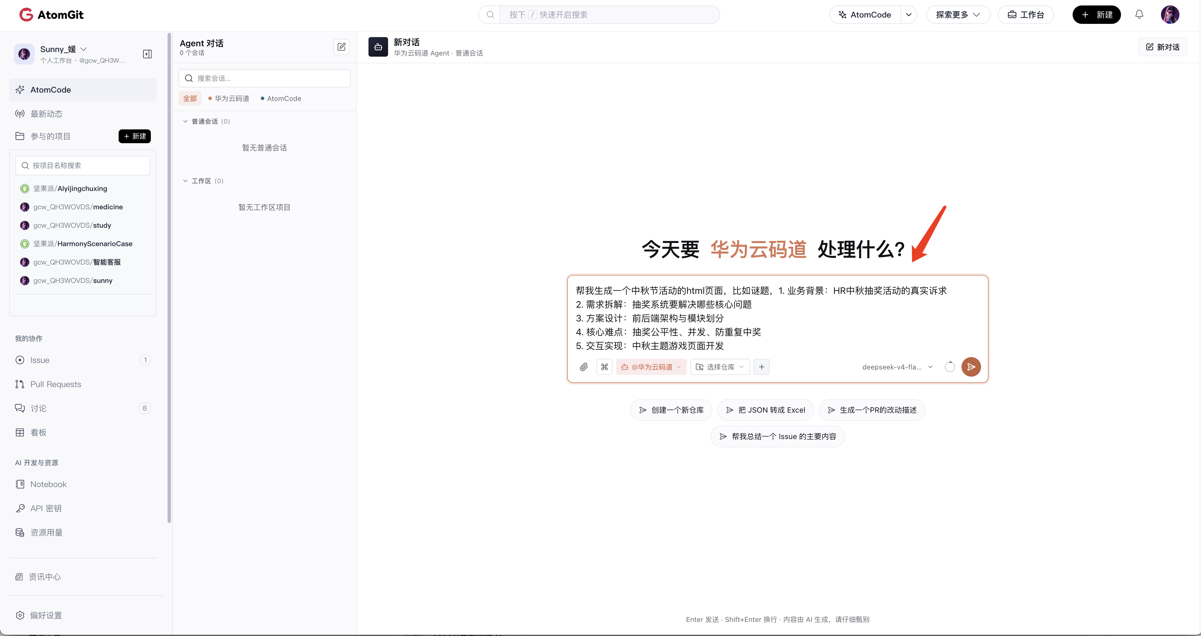Click the top-right black 新建 button

click(x=1097, y=14)
